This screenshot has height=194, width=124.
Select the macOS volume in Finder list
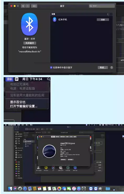tap(29, 141)
